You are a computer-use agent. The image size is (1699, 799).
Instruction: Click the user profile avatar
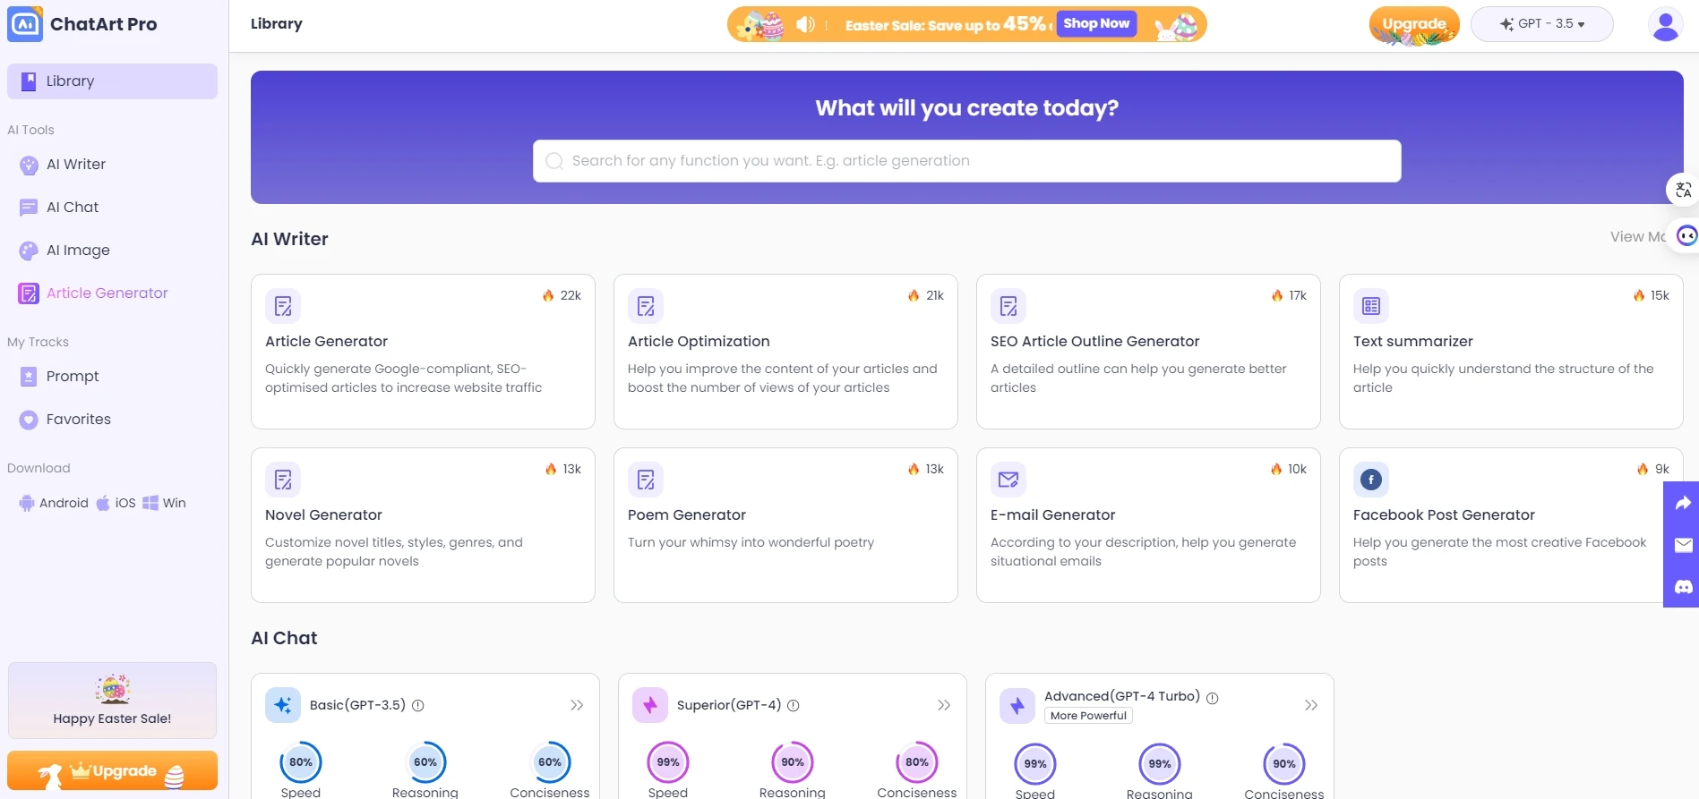[x=1665, y=24]
